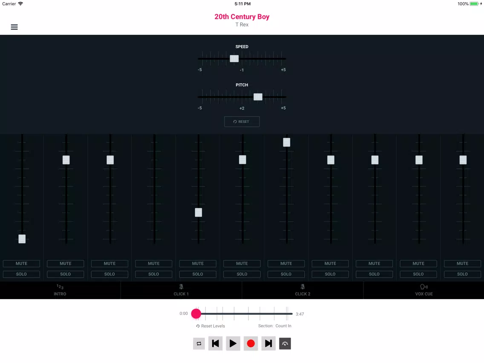This screenshot has height=363, width=484.
Task: Click the Pitch slider handle
Action: 258,97
